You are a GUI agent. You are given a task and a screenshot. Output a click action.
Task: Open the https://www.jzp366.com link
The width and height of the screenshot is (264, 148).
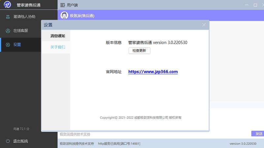153,72
